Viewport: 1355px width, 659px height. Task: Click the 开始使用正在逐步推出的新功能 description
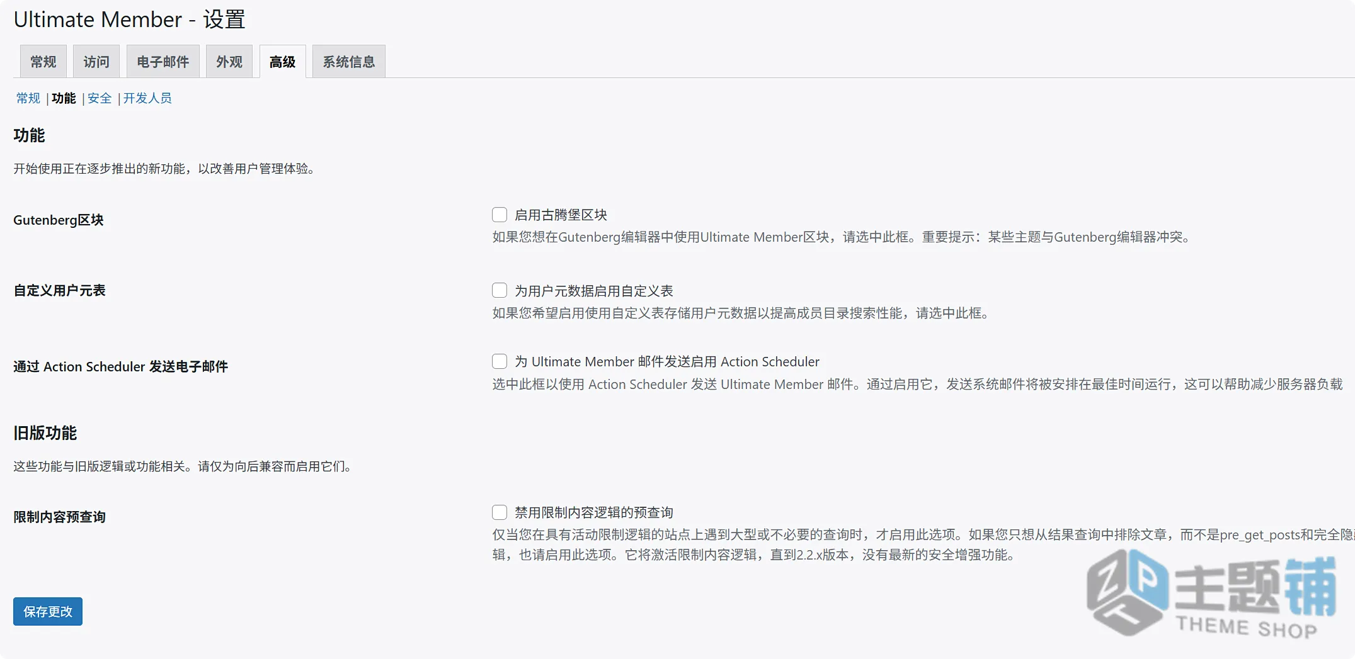point(164,169)
